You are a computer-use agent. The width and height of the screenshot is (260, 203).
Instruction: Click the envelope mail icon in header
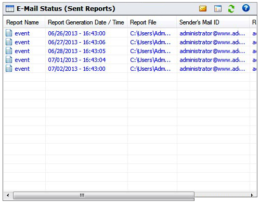point(203,8)
